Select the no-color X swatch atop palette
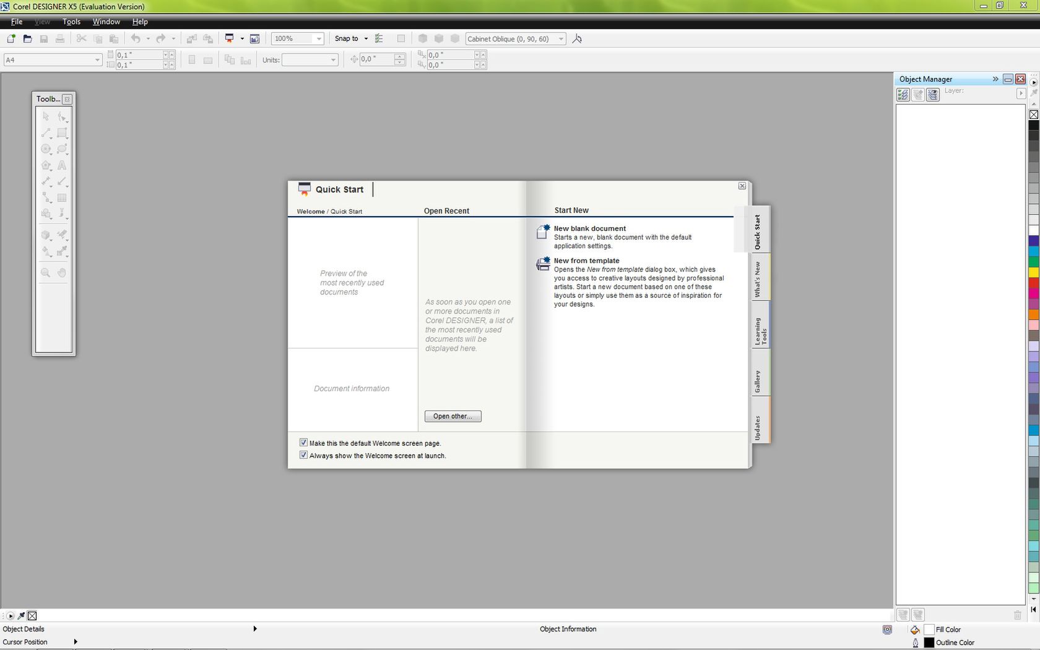This screenshot has height=650, width=1040. [1034, 115]
